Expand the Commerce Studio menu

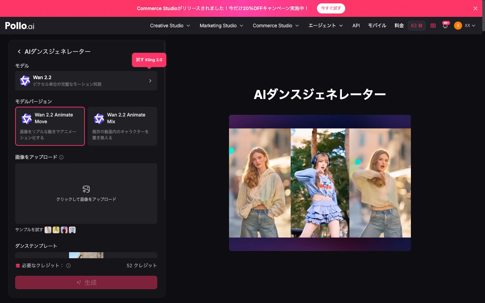(276, 26)
